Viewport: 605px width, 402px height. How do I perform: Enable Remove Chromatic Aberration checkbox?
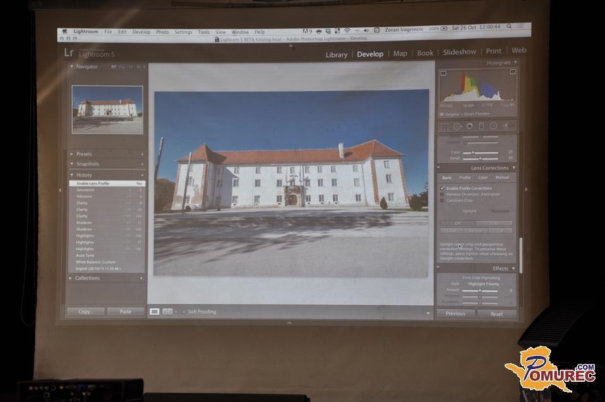pyautogui.click(x=442, y=194)
